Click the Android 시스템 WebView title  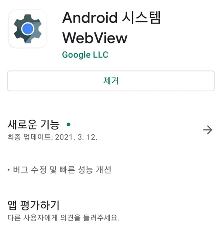[x=112, y=28]
